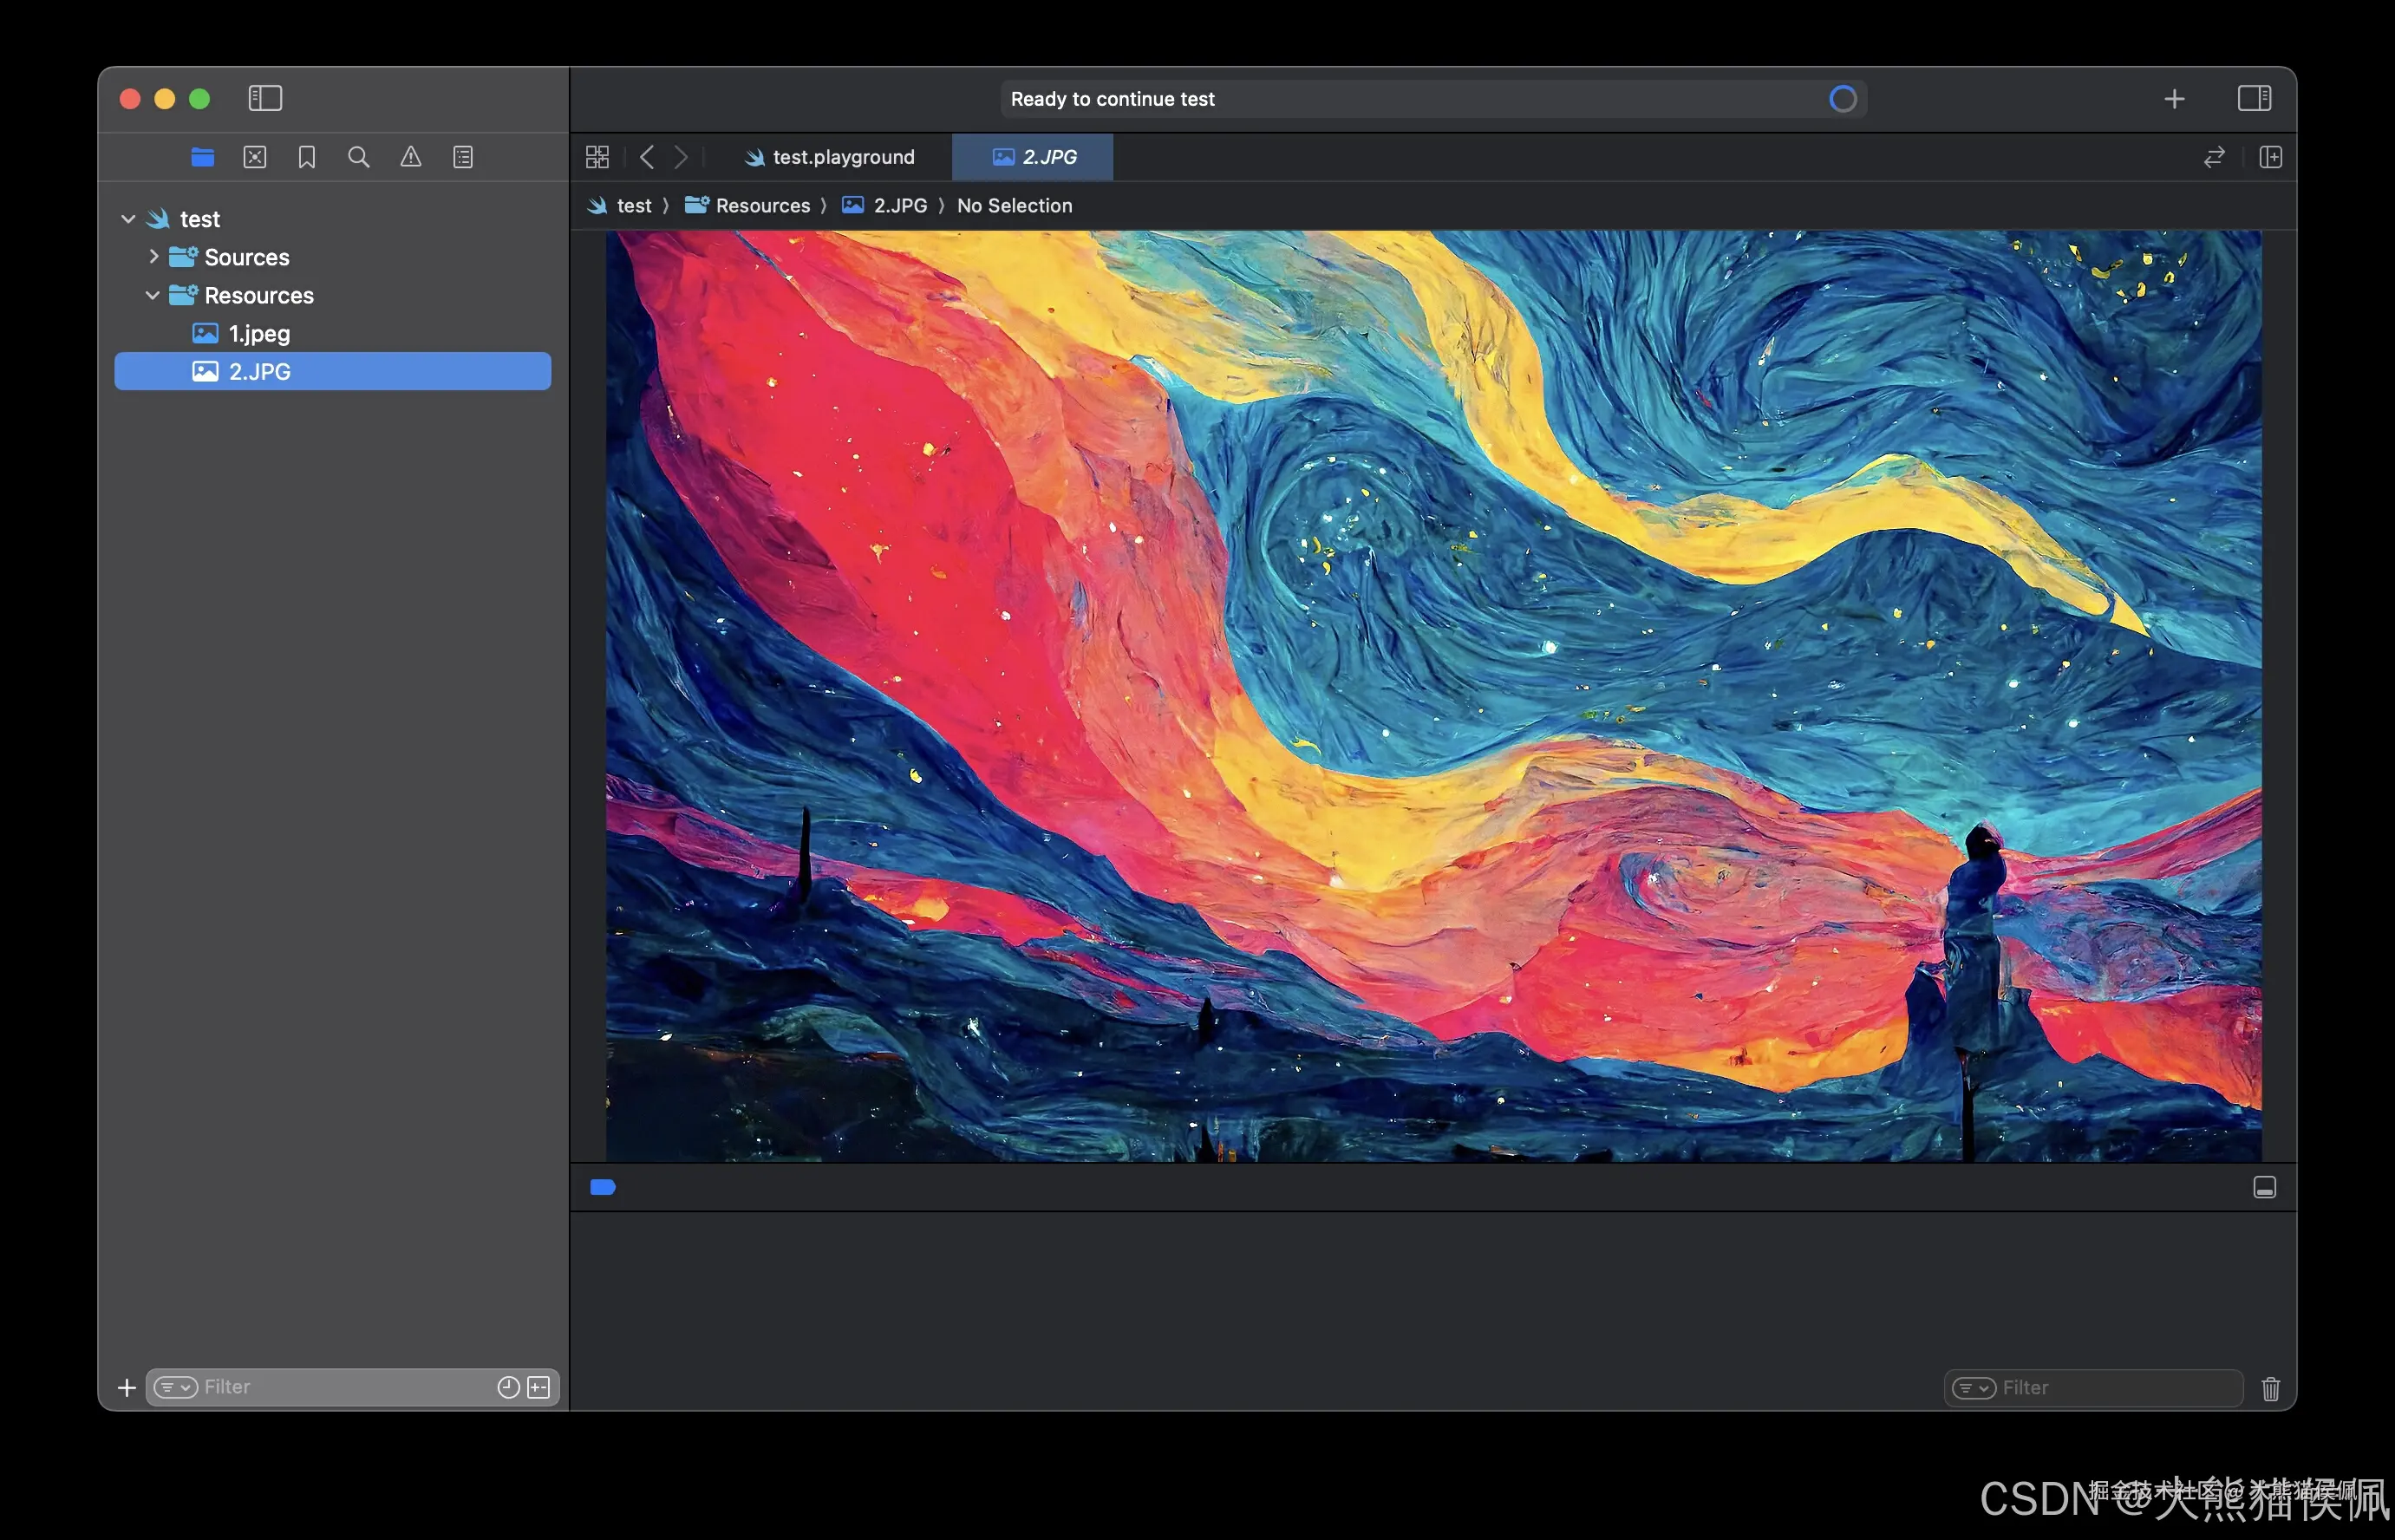This screenshot has height=1540, width=2395.
Task: Switch to the test.playground tab
Action: click(830, 157)
